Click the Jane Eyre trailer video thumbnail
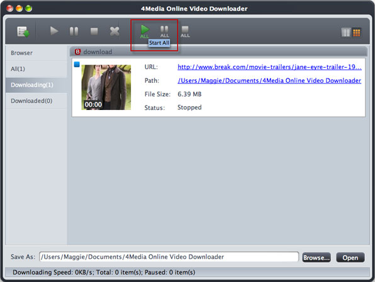 pos(106,87)
